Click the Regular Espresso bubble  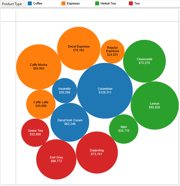pos(112,51)
